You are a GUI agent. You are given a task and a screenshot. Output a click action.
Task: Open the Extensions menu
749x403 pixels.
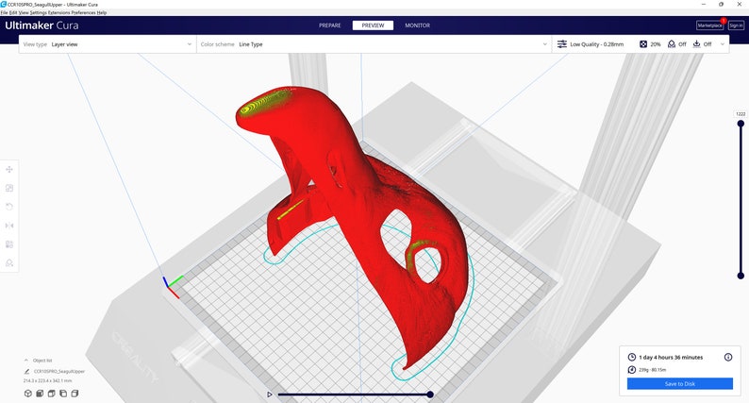(59, 13)
